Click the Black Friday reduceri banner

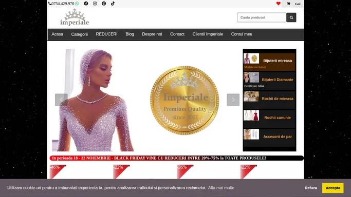(x=177, y=158)
